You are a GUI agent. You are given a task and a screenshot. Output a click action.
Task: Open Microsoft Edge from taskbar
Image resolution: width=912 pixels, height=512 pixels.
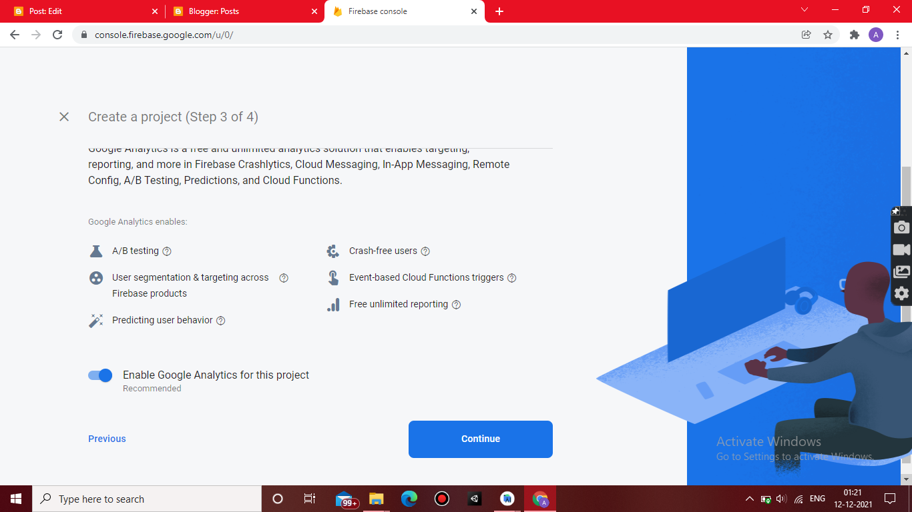coord(409,499)
